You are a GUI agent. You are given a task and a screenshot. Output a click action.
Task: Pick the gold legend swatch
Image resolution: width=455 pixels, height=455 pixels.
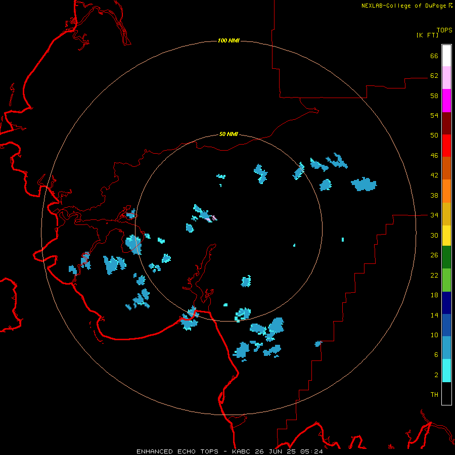click(x=446, y=214)
